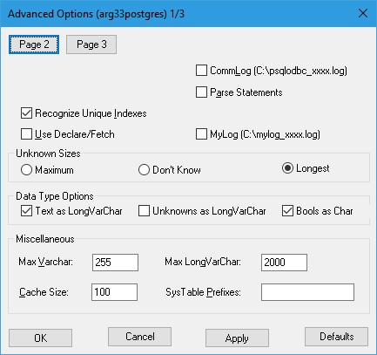
Task: Go to Page 3 options
Action: [x=91, y=44]
